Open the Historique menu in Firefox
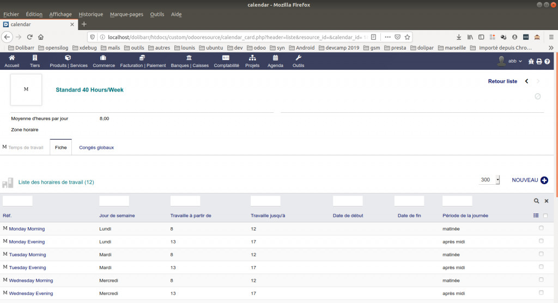Screen dimensions: 558x303 click(x=91, y=14)
